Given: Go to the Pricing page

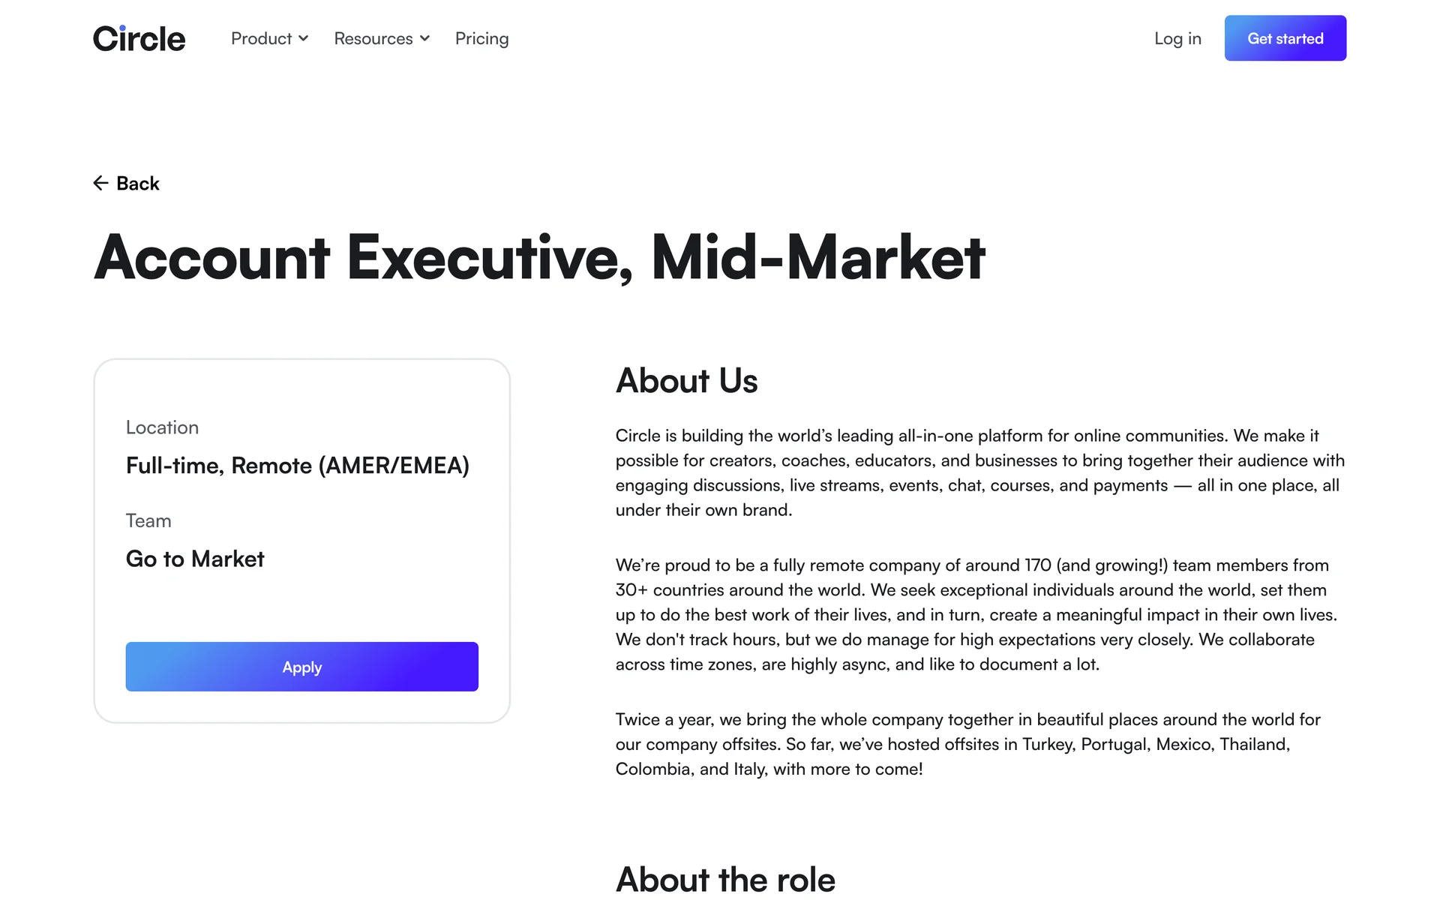Looking at the screenshot, I should (x=481, y=39).
